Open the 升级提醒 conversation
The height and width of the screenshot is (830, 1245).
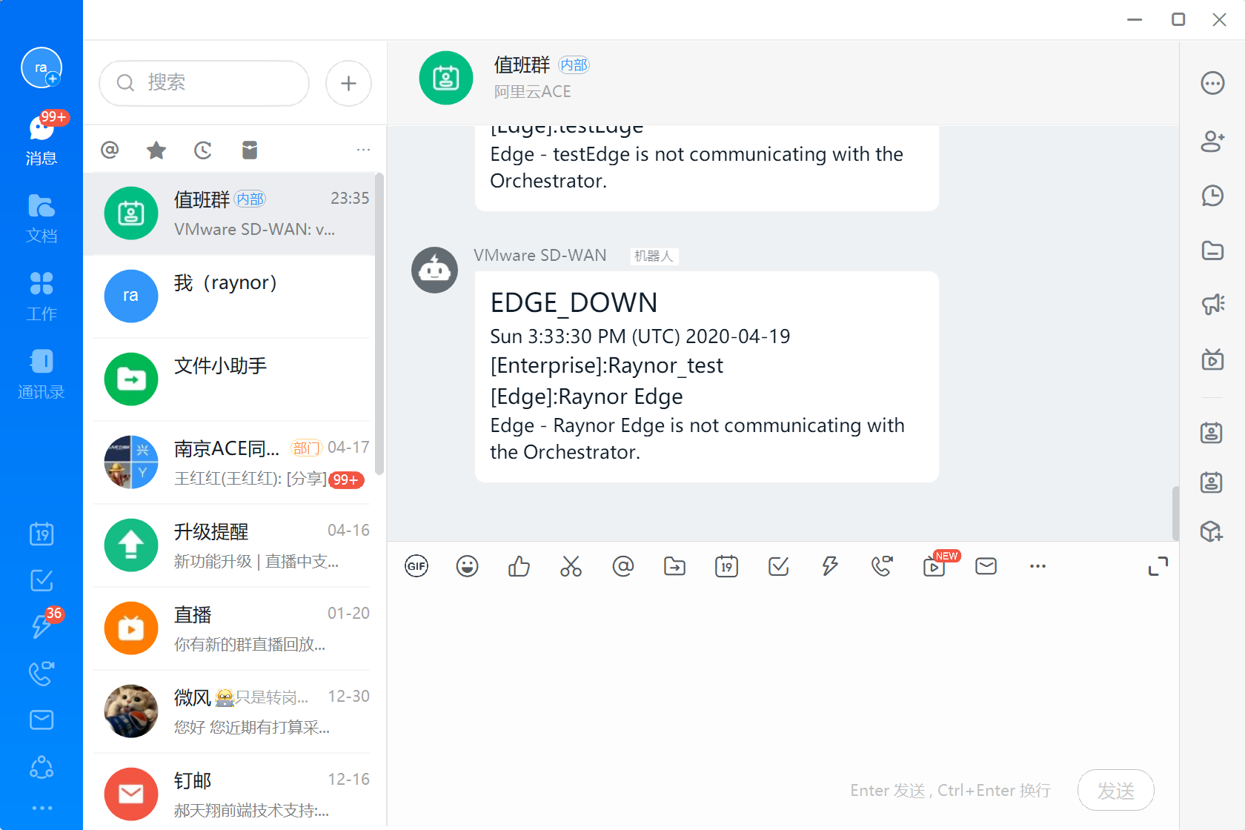click(229, 545)
